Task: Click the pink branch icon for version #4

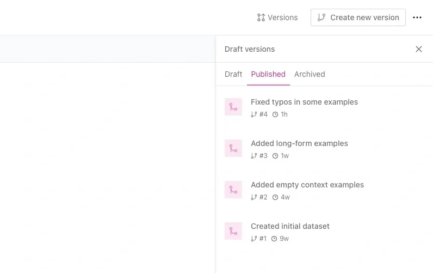Action: coord(233,107)
